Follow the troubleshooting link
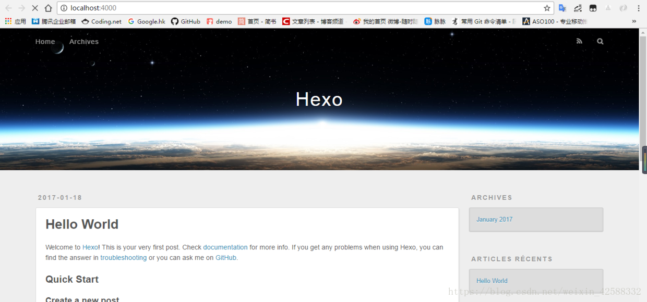Image resolution: width=647 pixels, height=302 pixels. tap(124, 258)
